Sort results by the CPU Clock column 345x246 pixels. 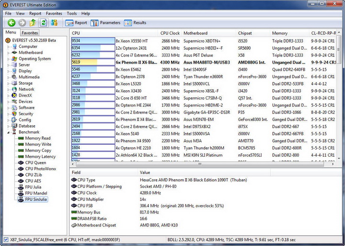(x=170, y=33)
